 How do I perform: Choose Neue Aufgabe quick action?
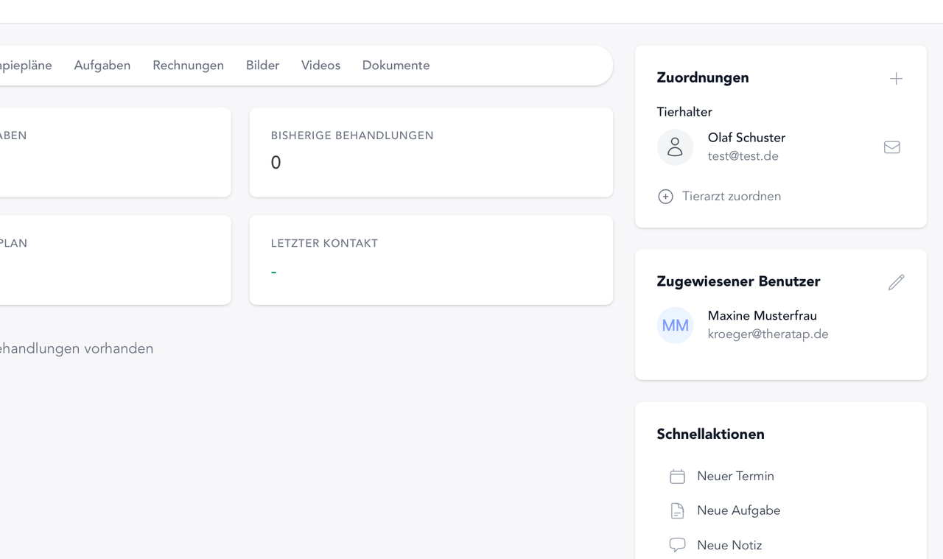click(738, 510)
